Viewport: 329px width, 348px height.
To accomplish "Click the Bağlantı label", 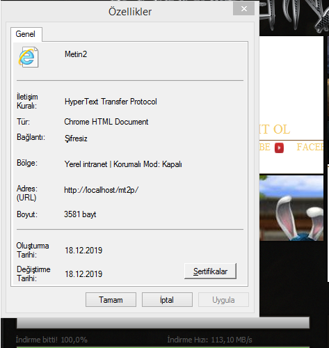I will click(x=31, y=137).
